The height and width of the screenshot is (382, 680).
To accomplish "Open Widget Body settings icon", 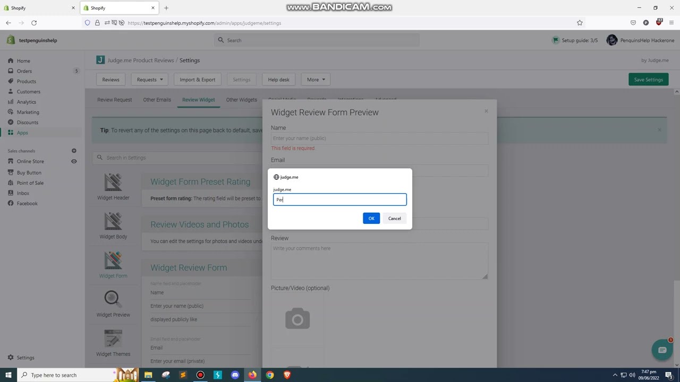I will click(113, 221).
